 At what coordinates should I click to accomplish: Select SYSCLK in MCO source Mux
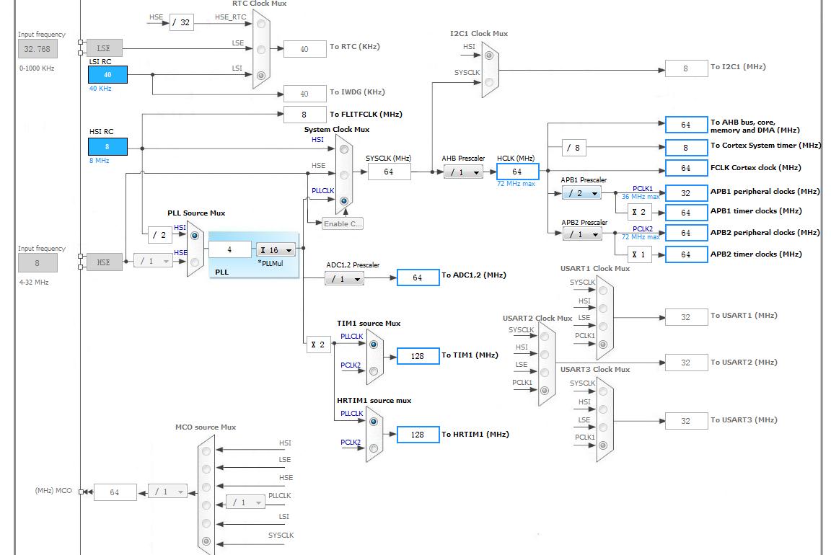pyautogui.click(x=206, y=541)
